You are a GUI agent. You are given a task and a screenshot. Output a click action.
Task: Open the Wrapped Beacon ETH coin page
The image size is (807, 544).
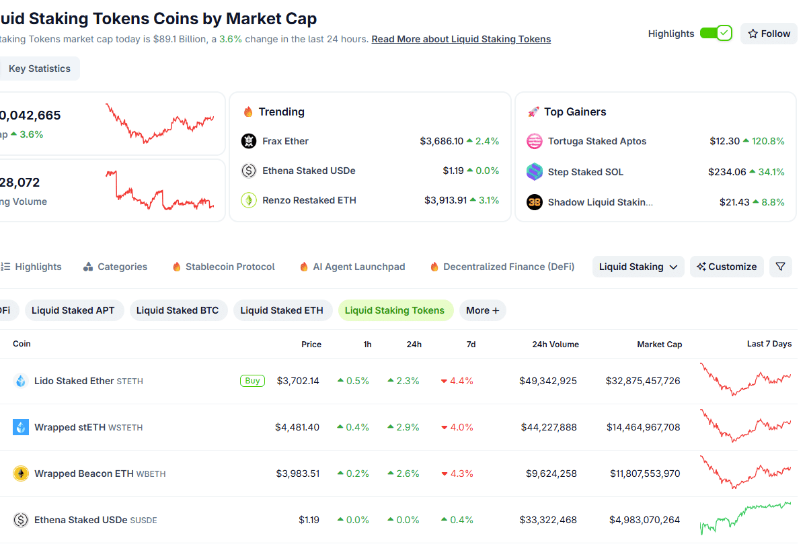point(100,473)
